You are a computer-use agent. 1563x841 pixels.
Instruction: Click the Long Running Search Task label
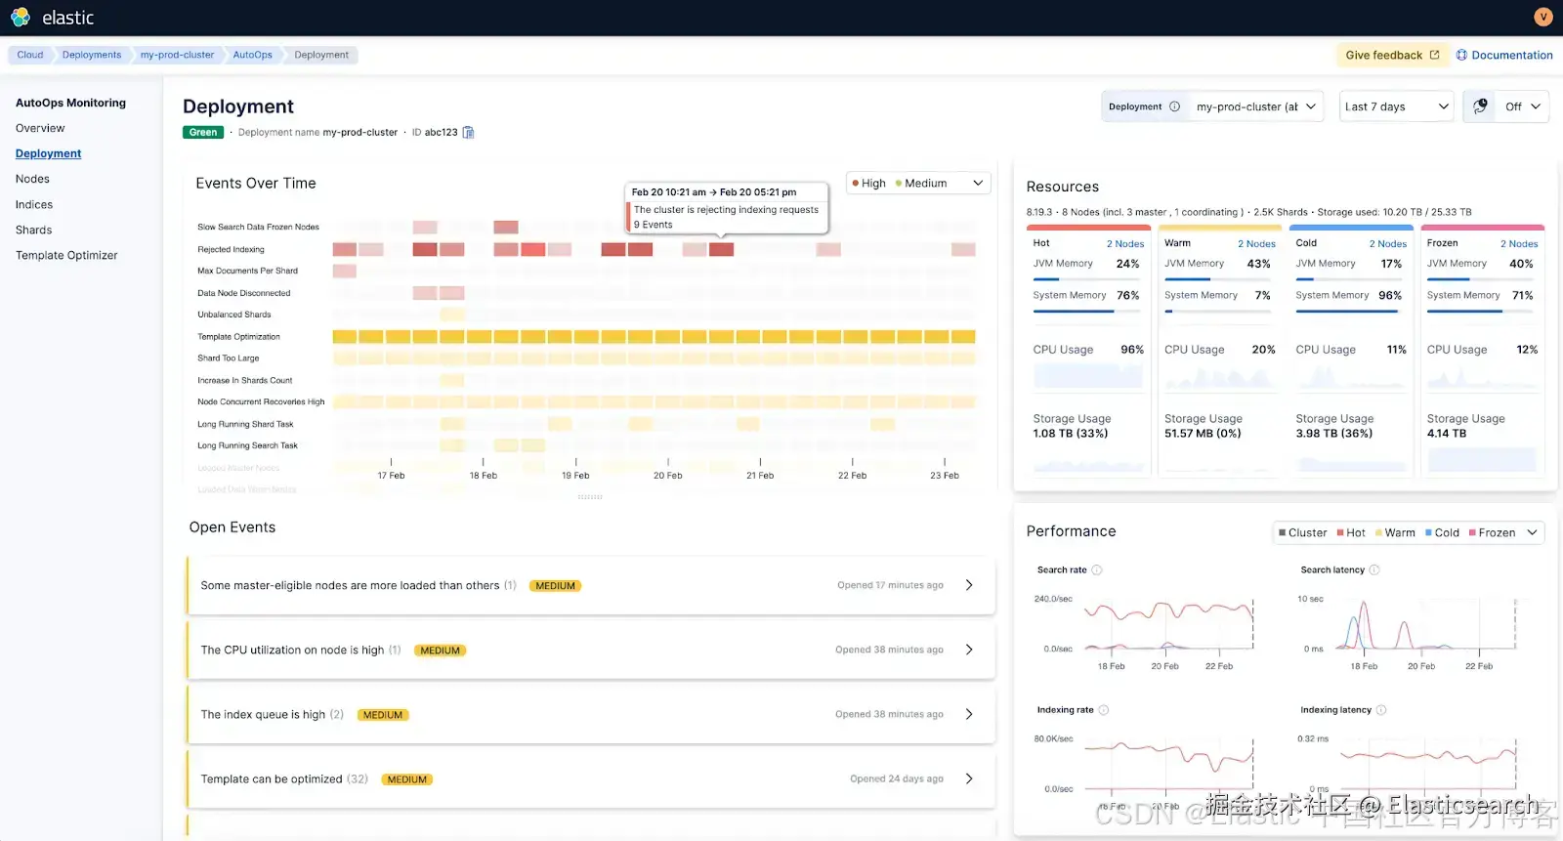pos(247,445)
